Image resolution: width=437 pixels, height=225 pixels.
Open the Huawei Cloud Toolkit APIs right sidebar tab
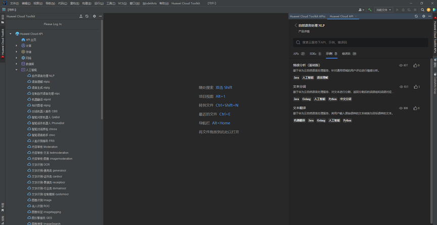pos(434,35)
